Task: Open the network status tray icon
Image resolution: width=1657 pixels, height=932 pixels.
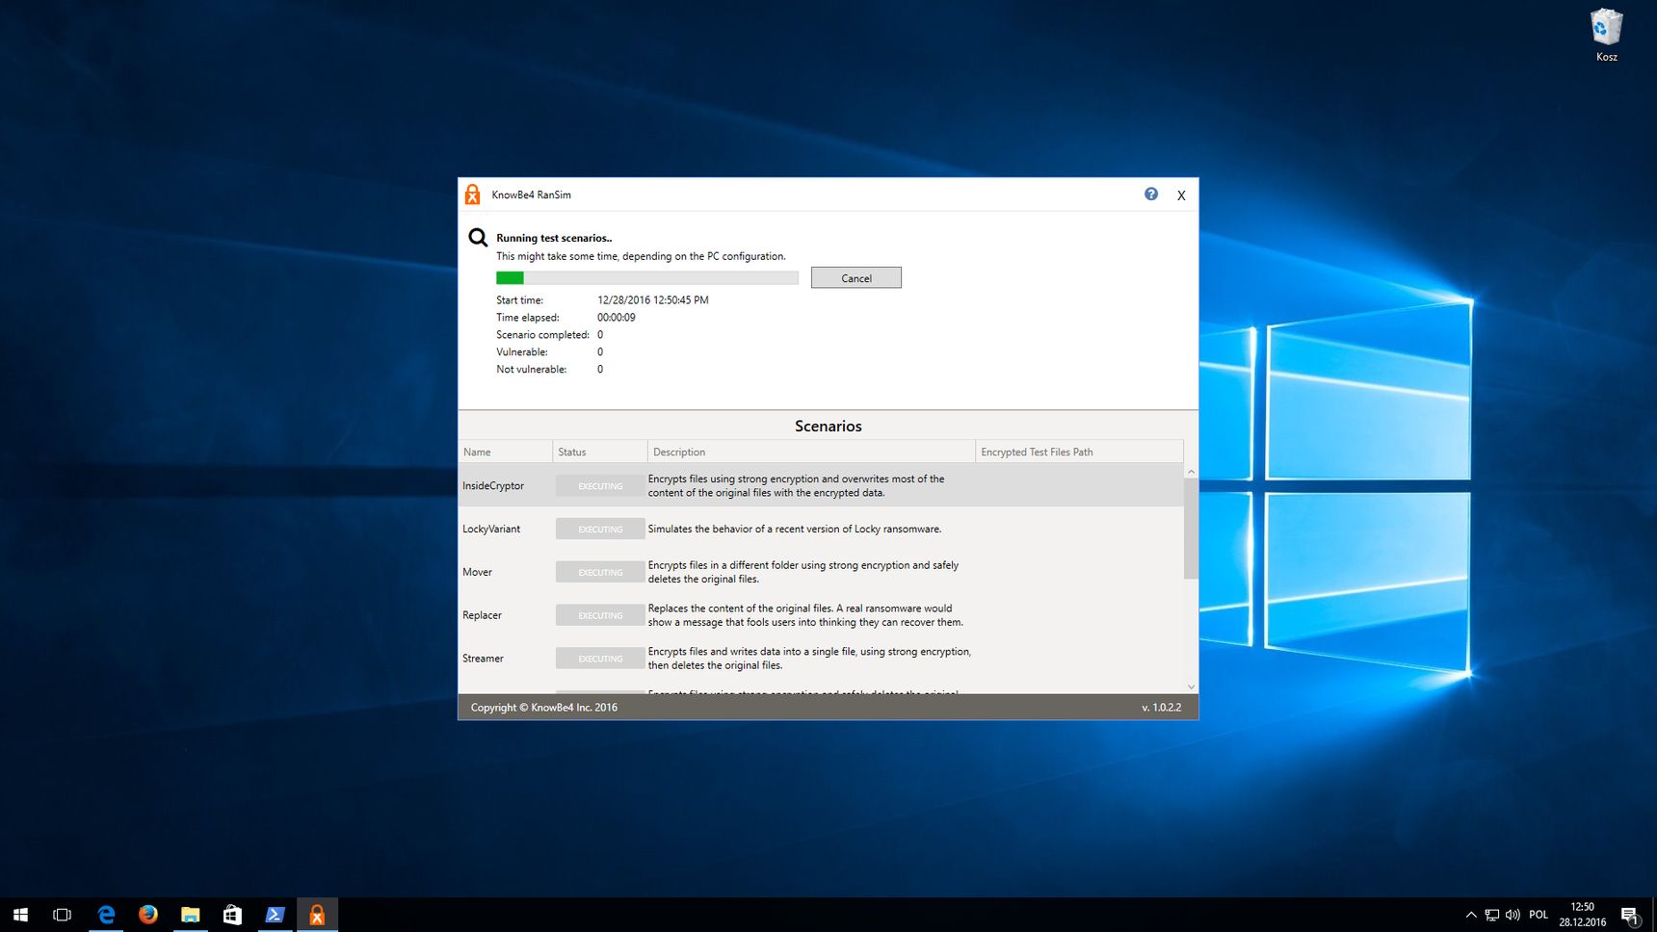Action: pos(1491,915)
